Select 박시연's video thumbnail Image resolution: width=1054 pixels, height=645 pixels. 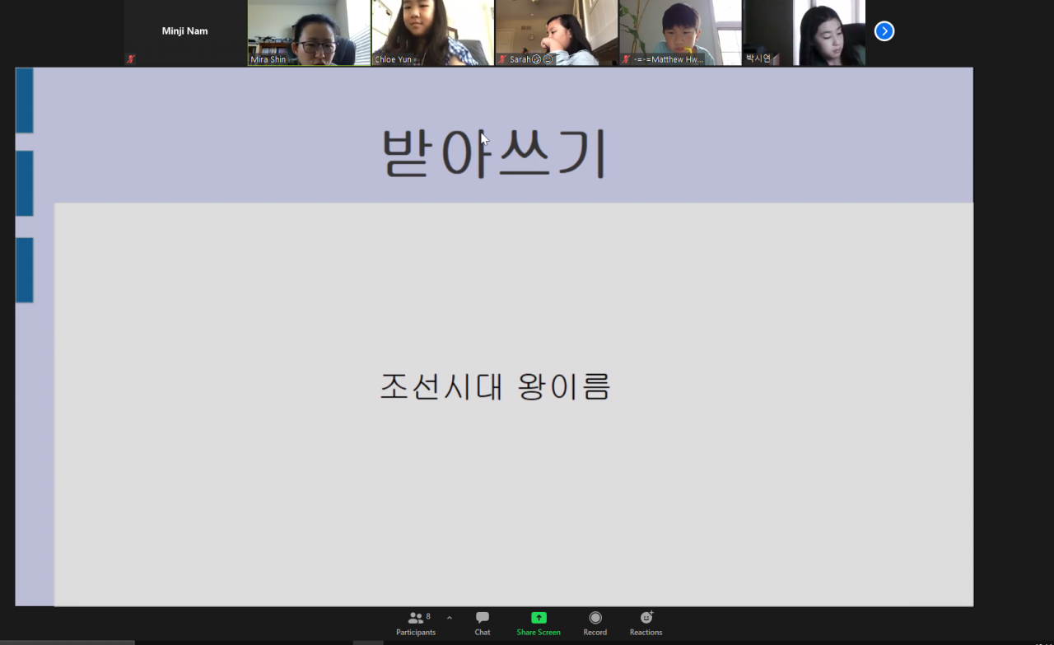click(x=804, y=33)
